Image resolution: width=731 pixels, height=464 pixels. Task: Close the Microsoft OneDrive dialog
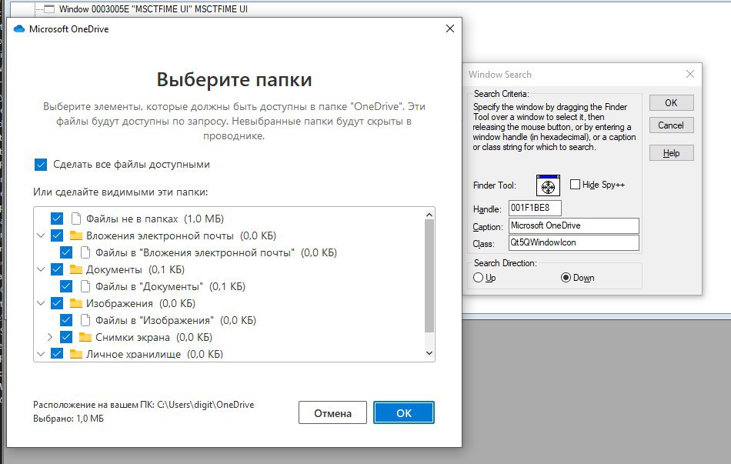click(450, 28)
